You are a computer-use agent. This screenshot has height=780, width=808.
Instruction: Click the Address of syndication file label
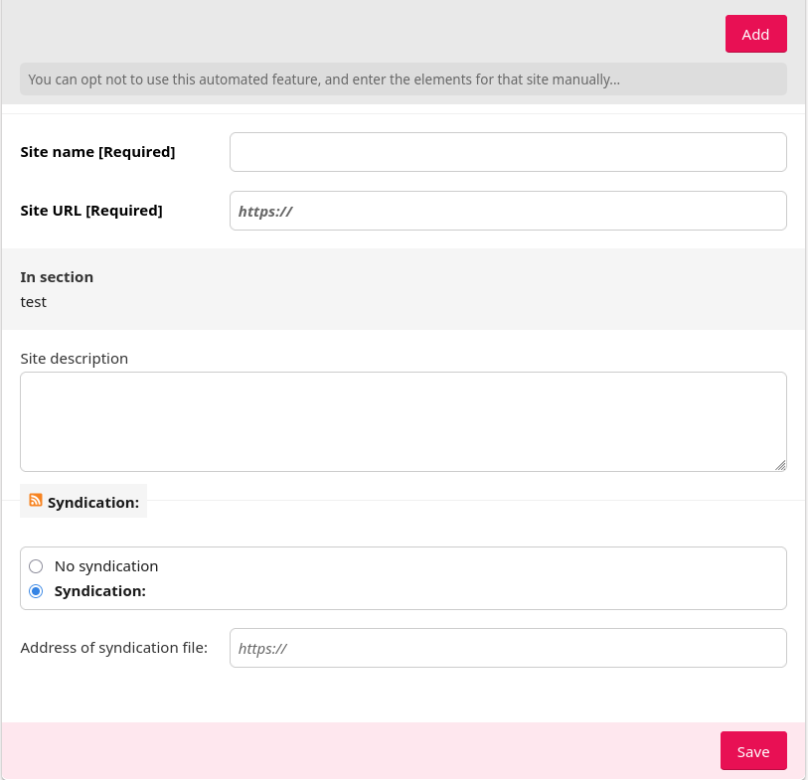click(x=114, y=648)
